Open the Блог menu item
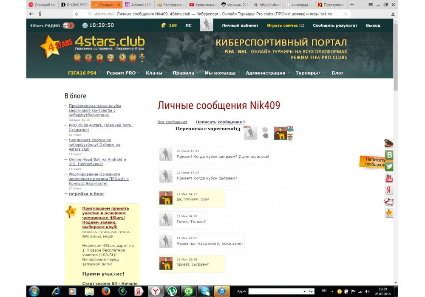Image resolution: width=425 pixels, height=297 pixels. (337, 73)
